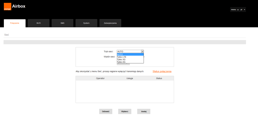Open the SMS tab
This screenshot has width=258, height=116.
coord(62,23)
